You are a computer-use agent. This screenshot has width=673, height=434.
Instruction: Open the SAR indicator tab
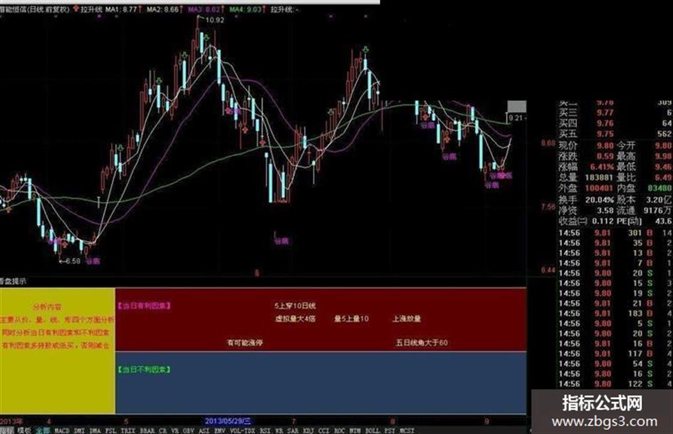click(x=293, y=430)
